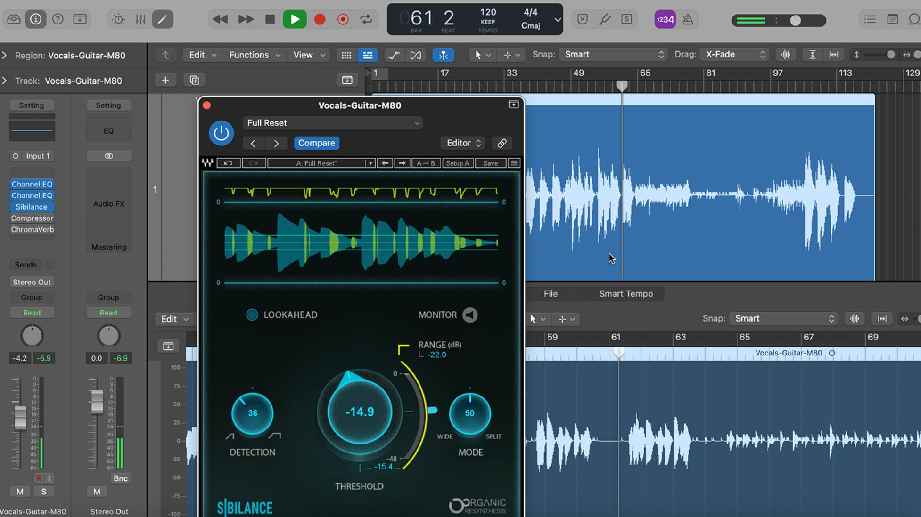Open the Functions menu
921x517 pixels.
[x=255, y=55]
